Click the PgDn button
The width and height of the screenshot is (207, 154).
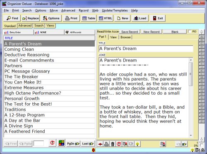[x=73, y=144]
